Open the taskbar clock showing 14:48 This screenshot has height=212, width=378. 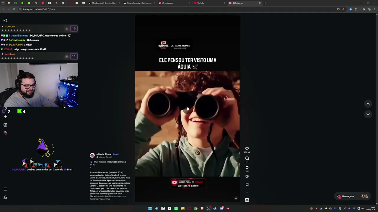[x=371, y=208]
